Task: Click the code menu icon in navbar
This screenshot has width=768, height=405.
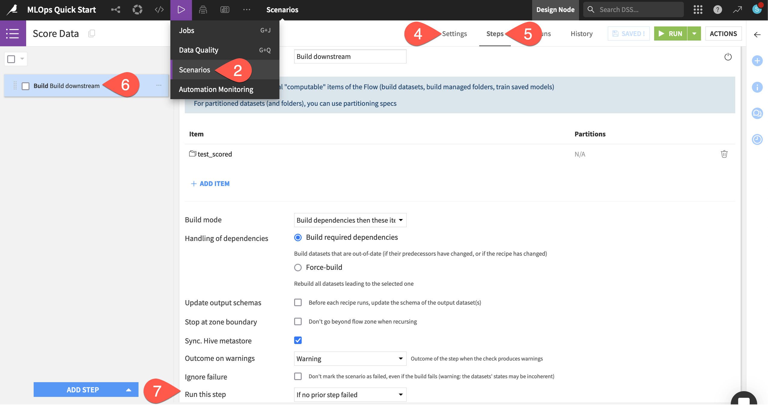Action: [x=159, y=10]
